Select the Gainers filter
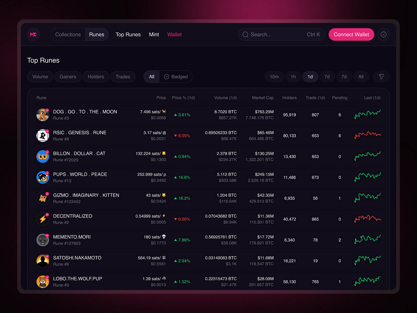Viewport: 417px width, 313px height. coord(68,76)
